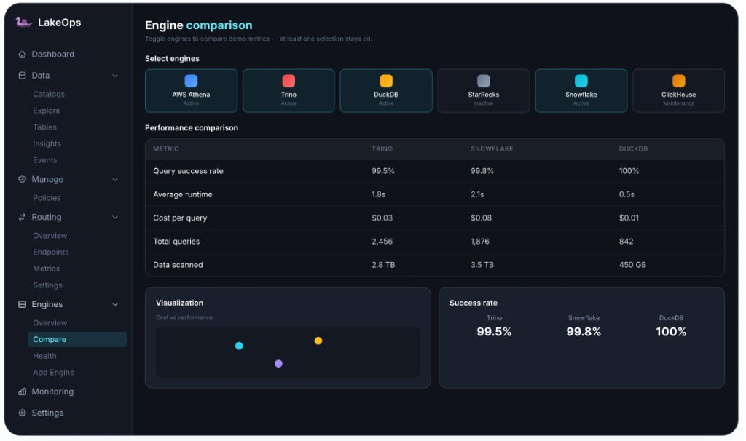The height and width of the screenshot is (441, 746).
Task: Open the Insights page
Action: pos(47,143)
